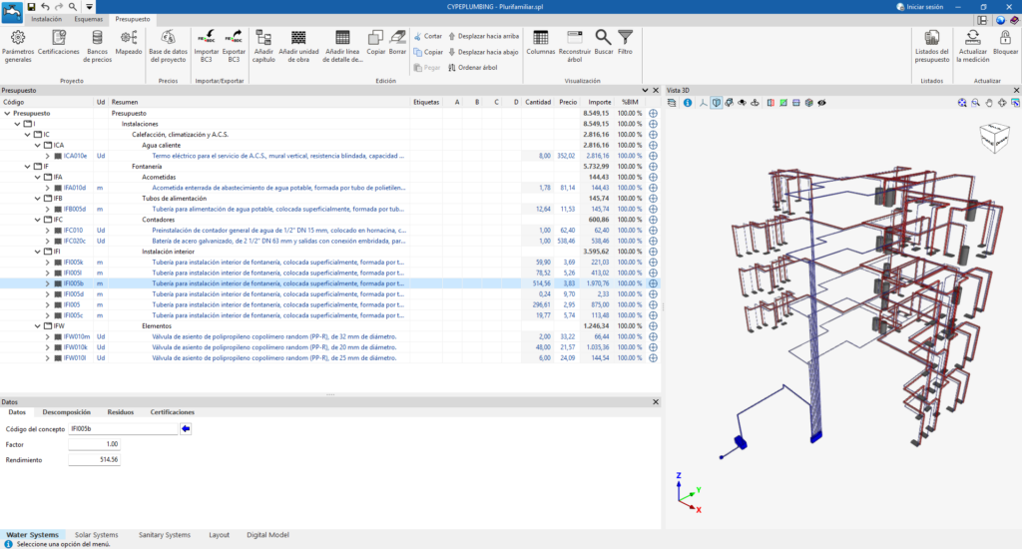Switch to the Instalación ribbon tab
Viewport: 1022px width, 549px height.
click(x=46, y=19)
